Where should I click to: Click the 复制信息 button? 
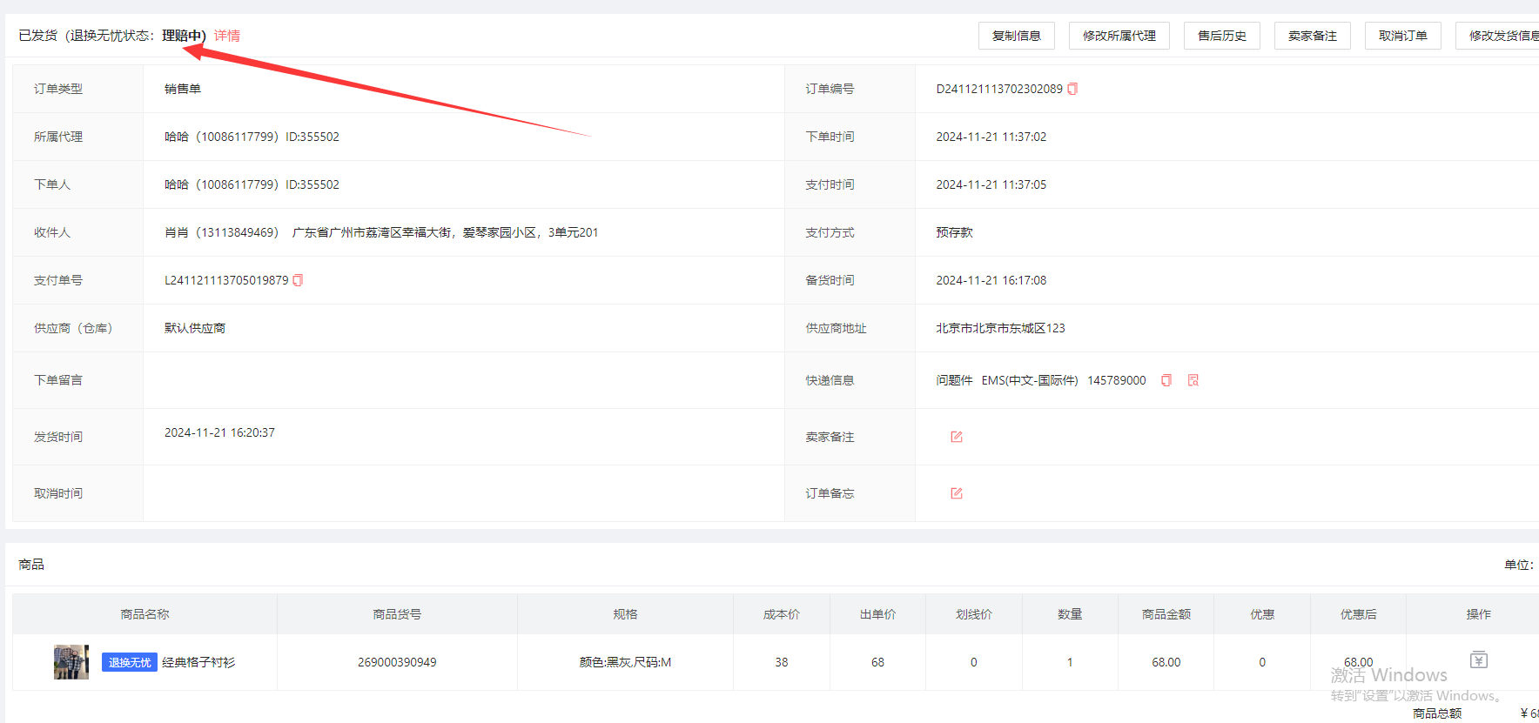point(1016,36)
